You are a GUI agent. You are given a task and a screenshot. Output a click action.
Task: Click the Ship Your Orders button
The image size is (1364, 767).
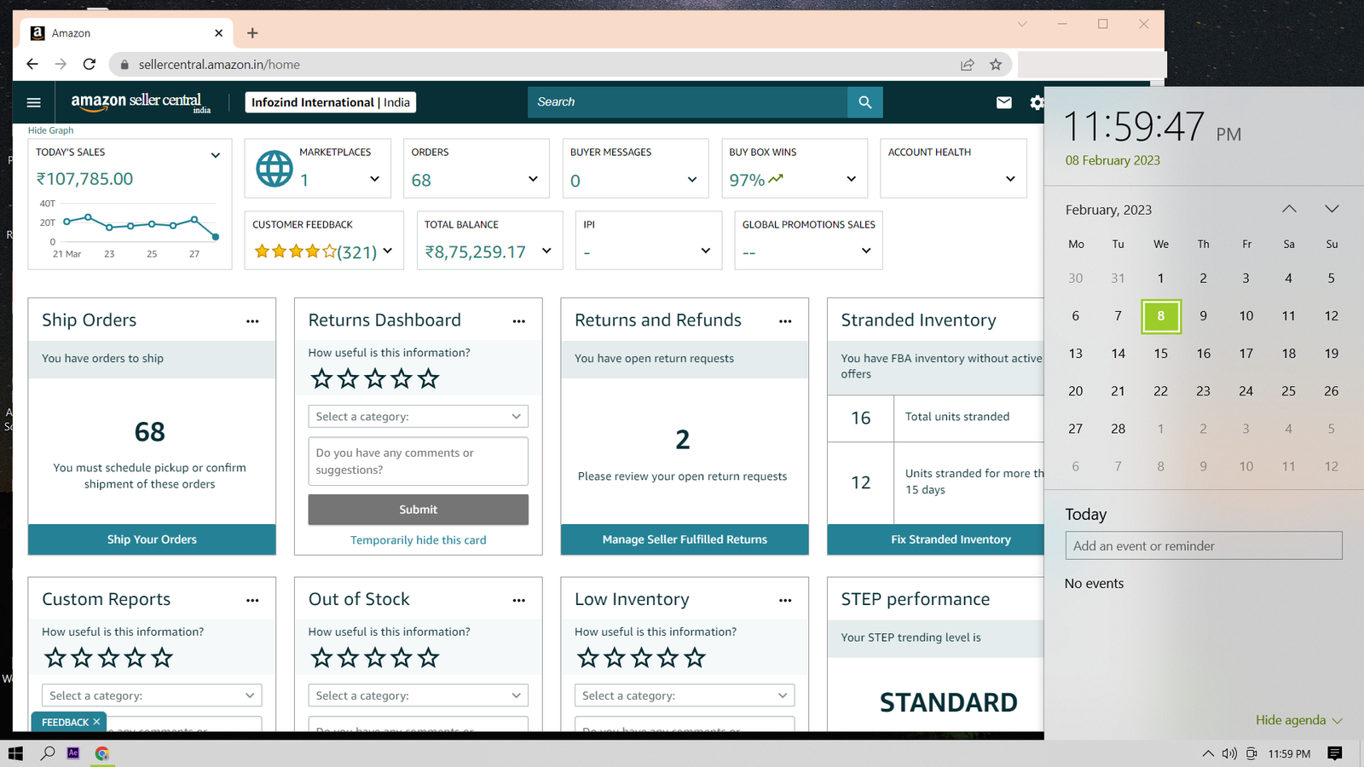[152, 539]
